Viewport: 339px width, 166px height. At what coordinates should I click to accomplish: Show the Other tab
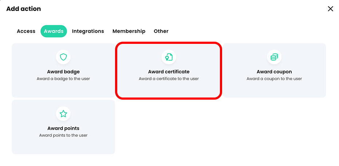(161, 31)
